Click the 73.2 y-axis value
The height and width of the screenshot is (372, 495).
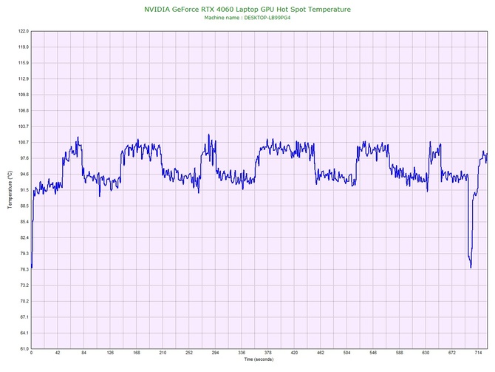point(24,285)
